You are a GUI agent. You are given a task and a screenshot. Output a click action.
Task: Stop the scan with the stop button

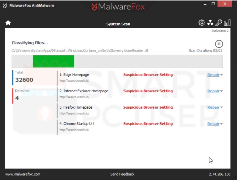point(219,44)
